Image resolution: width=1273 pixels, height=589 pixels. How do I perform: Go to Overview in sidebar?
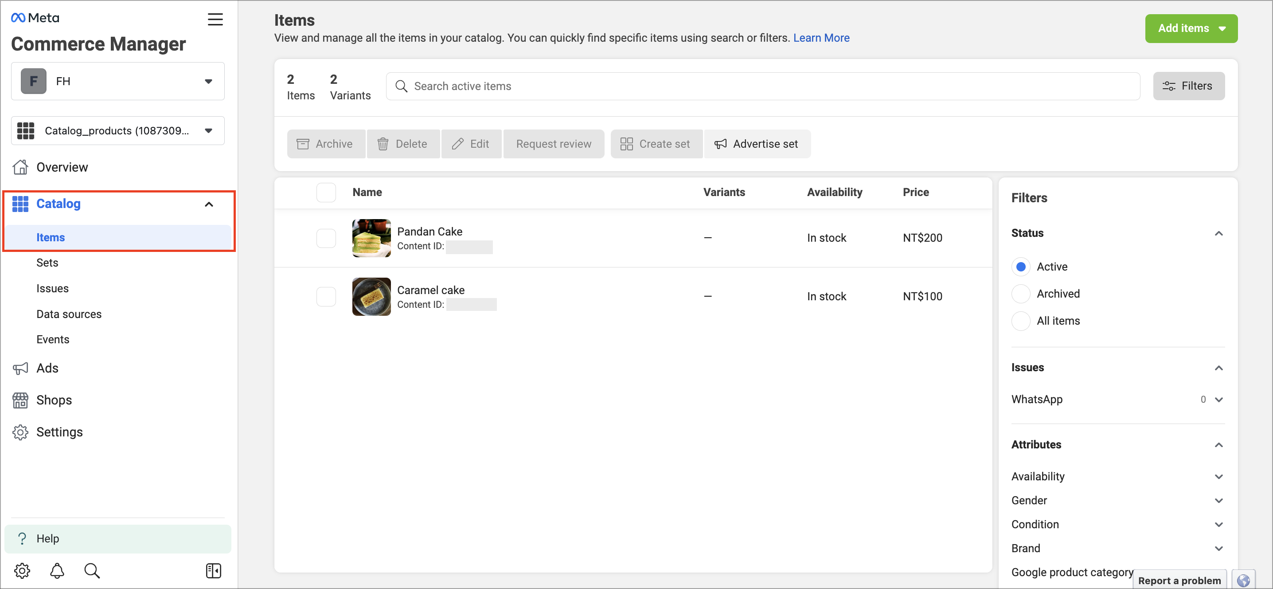(x=62, y=167)
